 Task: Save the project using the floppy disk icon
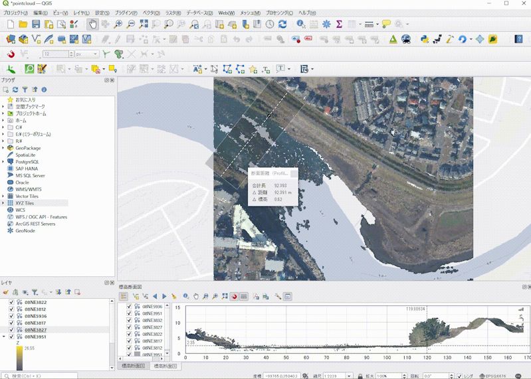coord(36,24)
